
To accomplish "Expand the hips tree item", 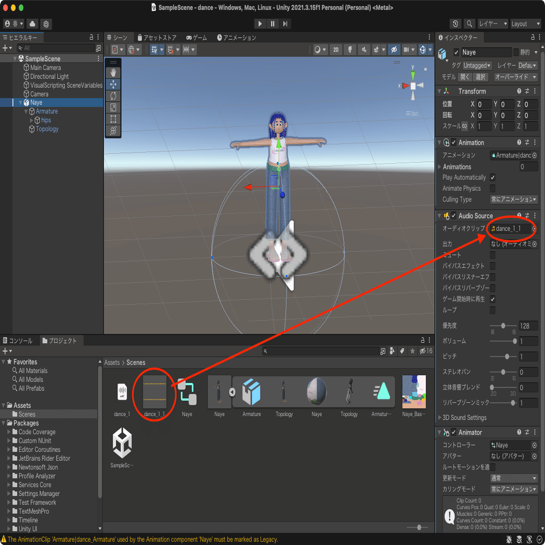I will [31, 120].
